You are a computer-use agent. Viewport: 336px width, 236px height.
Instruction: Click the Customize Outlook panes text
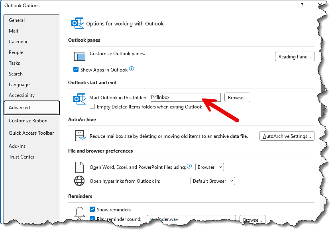[118, 54]
